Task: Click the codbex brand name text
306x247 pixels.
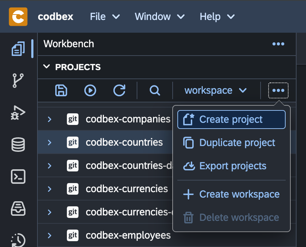Action: pos(56,17)
